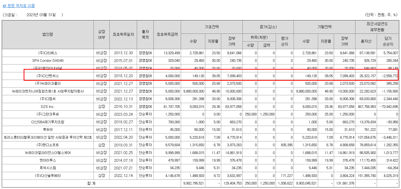The width and height of the screenshot is (401, 189).
Task: Click the '(주)뉴레이크쿨러' company cell
Action: pyautogui.click(x=48, y=83)
